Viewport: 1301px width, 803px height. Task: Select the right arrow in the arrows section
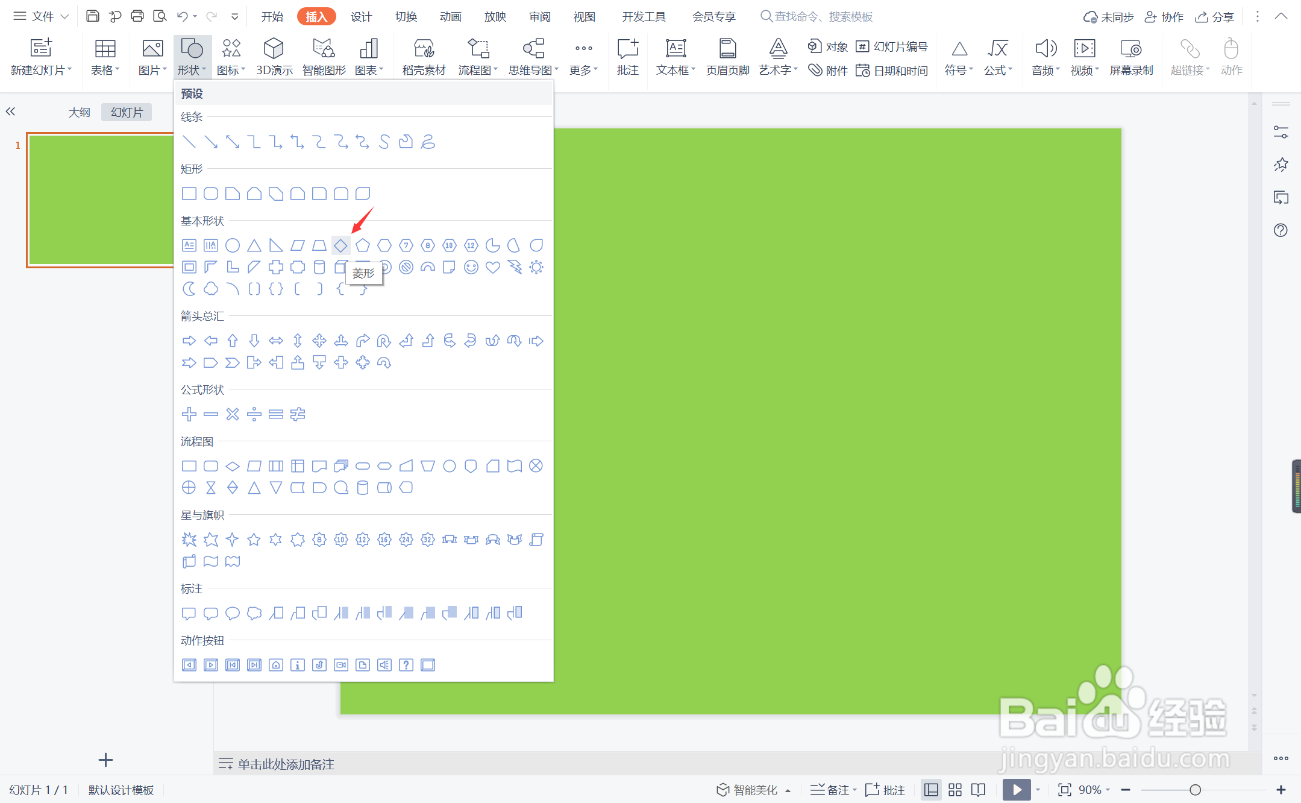click(189, 341)
